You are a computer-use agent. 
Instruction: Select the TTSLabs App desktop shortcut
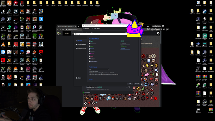coord(41,70)
